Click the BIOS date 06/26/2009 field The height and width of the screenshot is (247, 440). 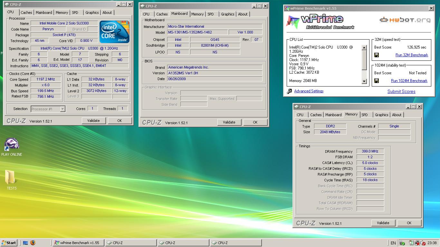point(215,79)
